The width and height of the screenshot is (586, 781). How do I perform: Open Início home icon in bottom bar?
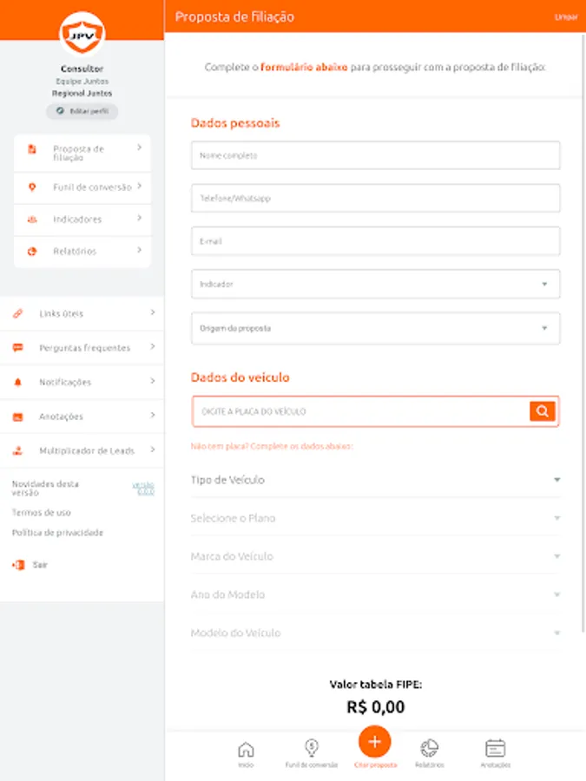[x=247, y=750]
